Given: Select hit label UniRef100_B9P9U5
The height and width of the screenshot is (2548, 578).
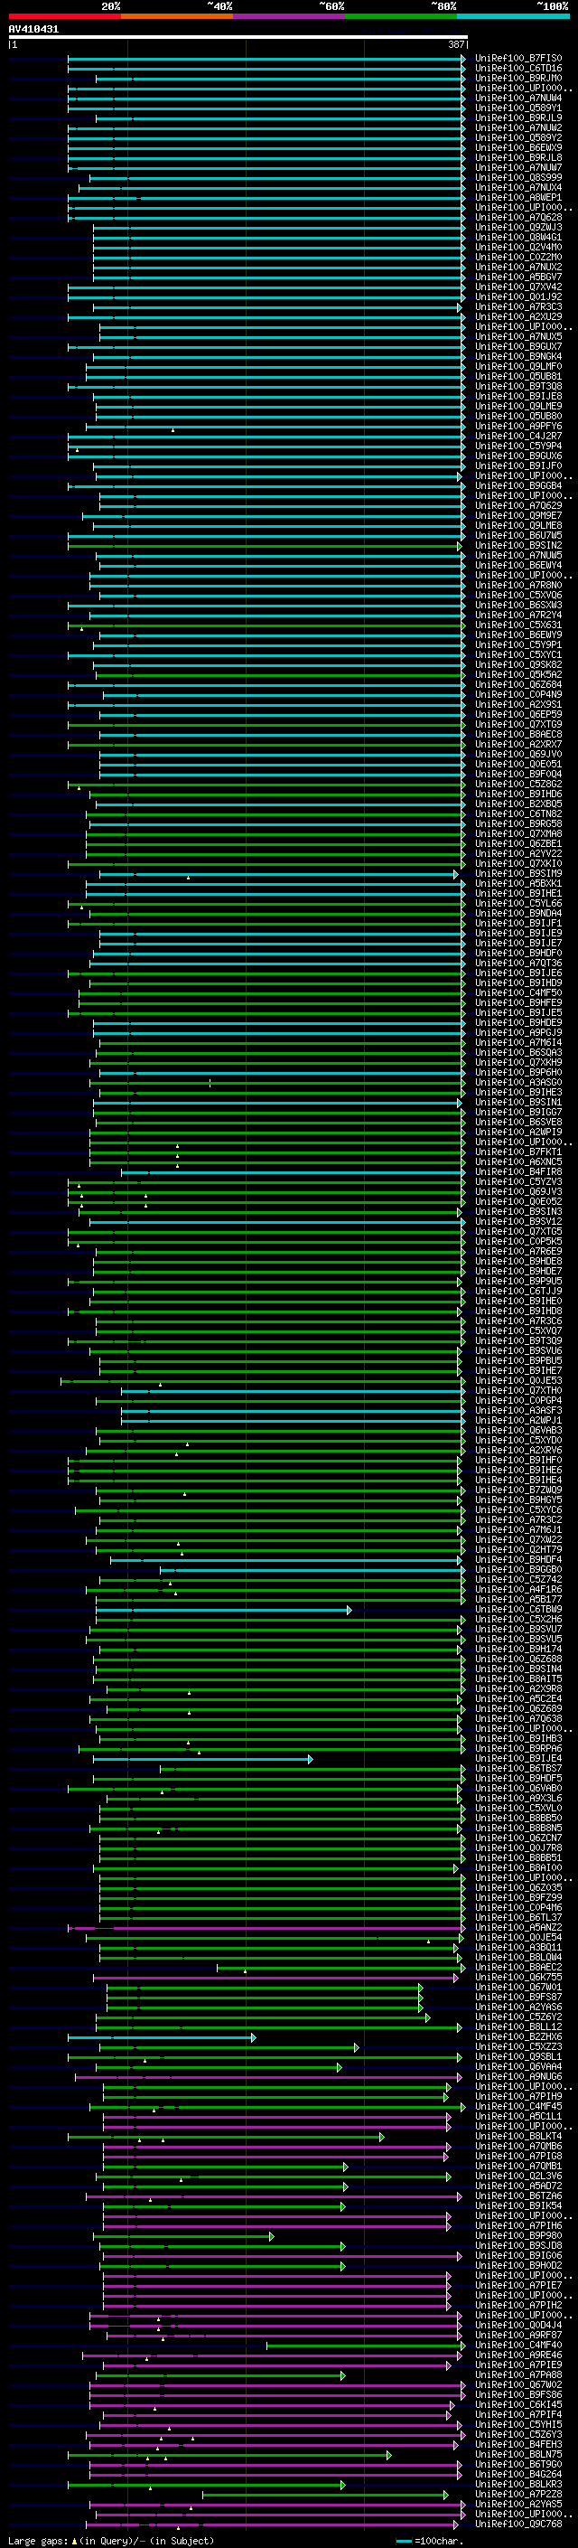Looking at the screenshot, I should point(518,1281).
